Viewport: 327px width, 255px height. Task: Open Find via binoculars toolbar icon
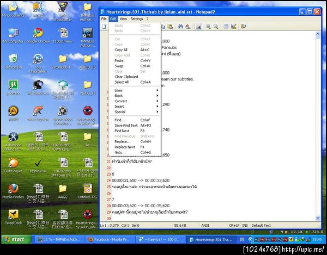click(180, 27)
